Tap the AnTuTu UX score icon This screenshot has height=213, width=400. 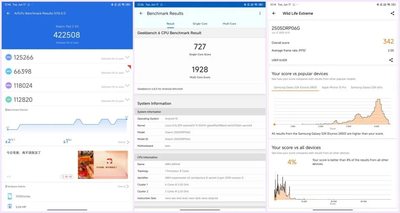click(9, 99)
